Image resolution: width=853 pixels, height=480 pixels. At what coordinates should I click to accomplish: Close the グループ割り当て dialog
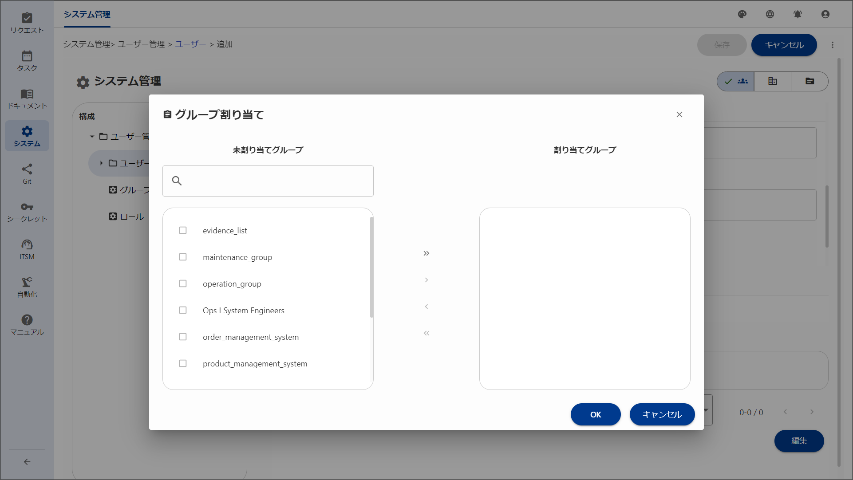(679, 114)
